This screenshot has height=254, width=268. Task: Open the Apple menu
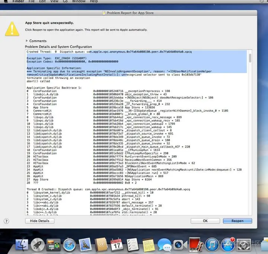pyautogui.click(x=6, y=1)
